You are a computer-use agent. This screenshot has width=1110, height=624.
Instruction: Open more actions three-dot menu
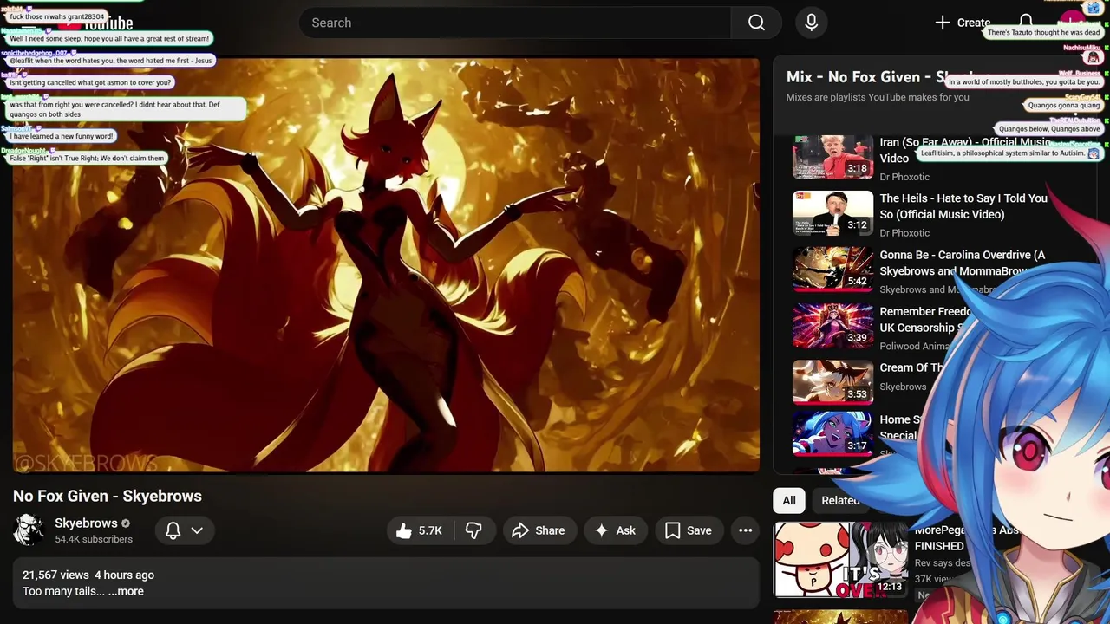click(x=745, y=530)
